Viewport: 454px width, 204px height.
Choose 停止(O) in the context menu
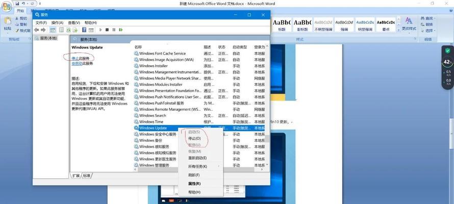tap(201, 138)
